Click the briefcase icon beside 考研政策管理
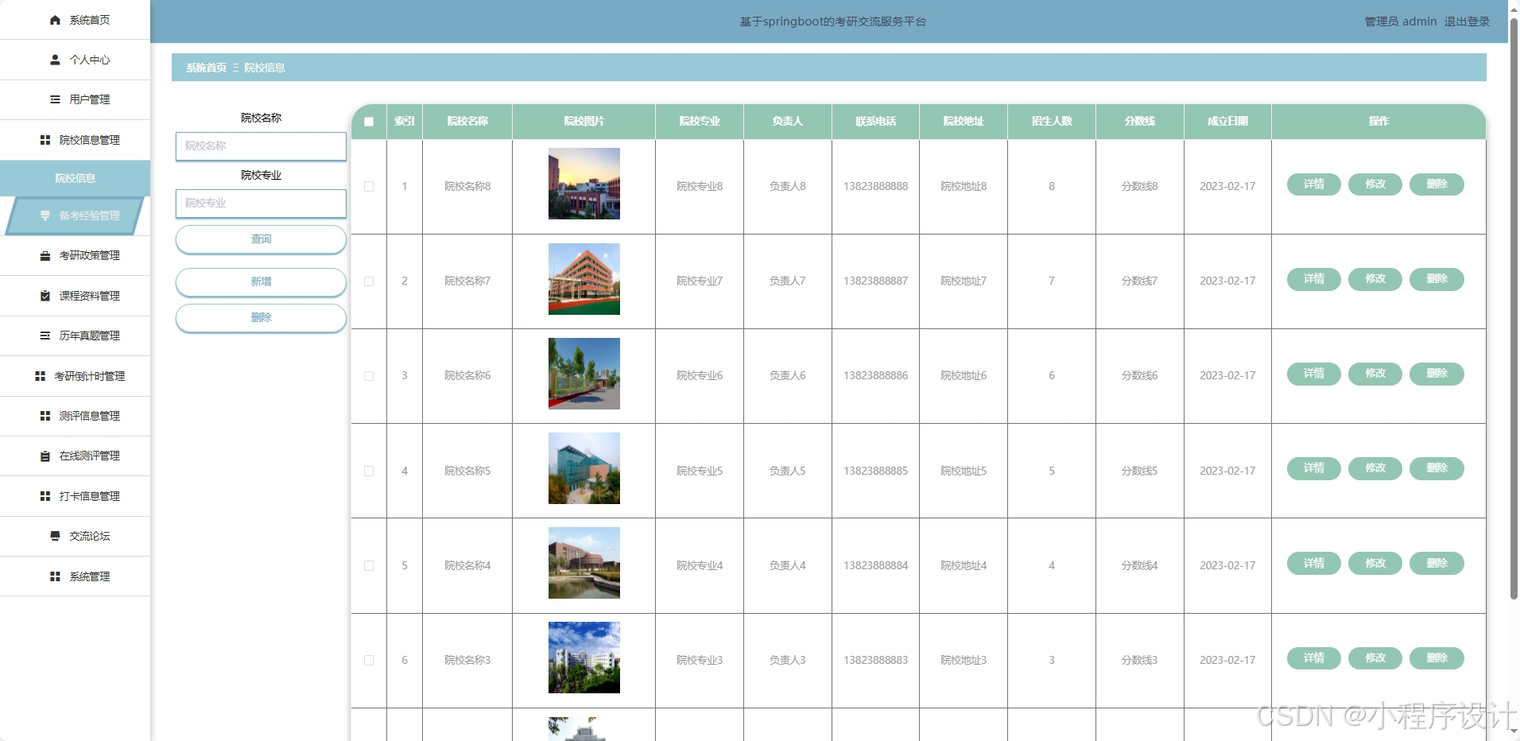 point(45,255)
